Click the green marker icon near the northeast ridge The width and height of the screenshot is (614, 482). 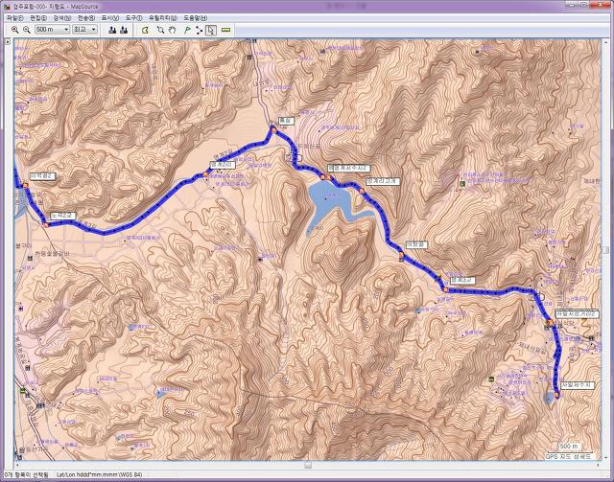tap(462, 183)
